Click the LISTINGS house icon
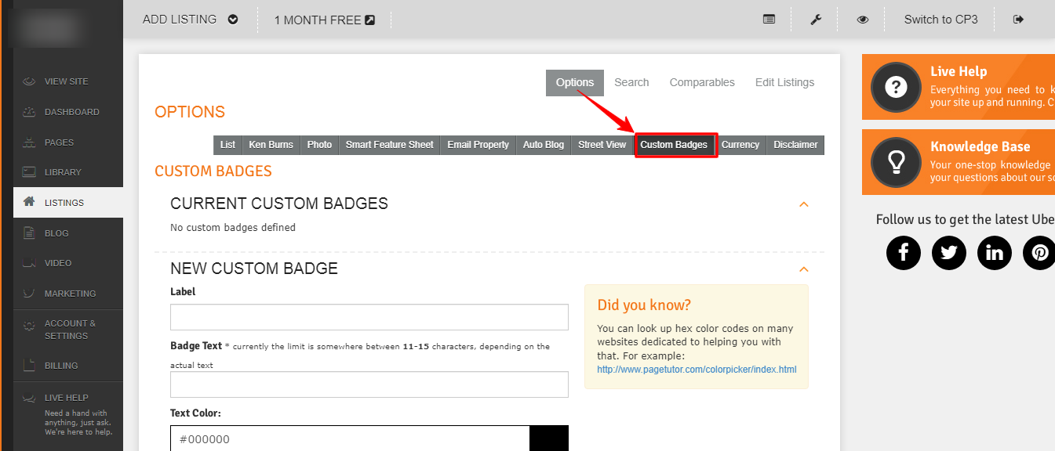The image size is (1055, 451). pos(29,202)
